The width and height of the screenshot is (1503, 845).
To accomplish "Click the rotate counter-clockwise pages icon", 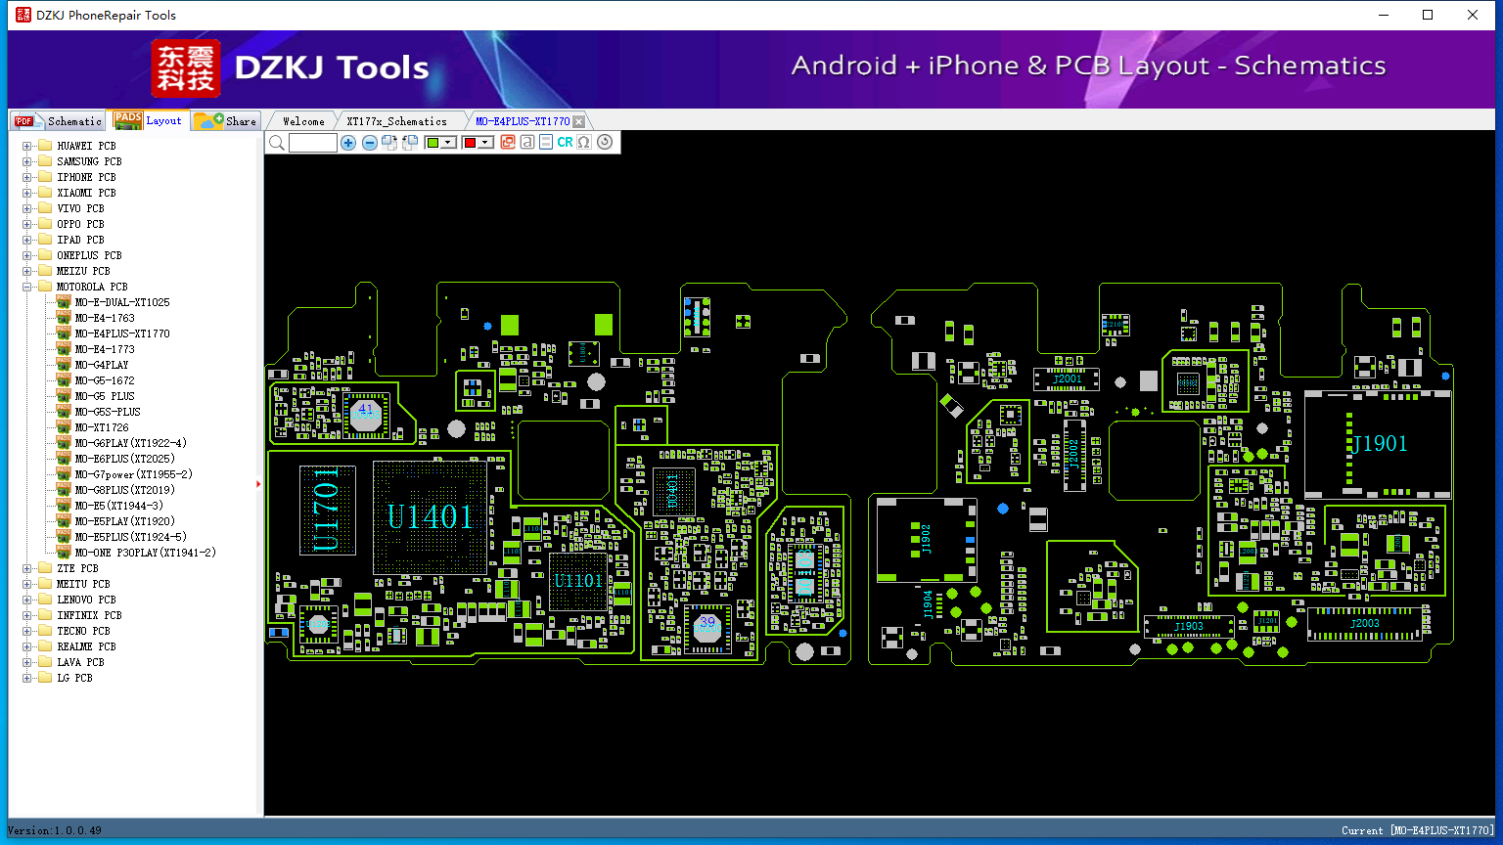I will 410,143.
